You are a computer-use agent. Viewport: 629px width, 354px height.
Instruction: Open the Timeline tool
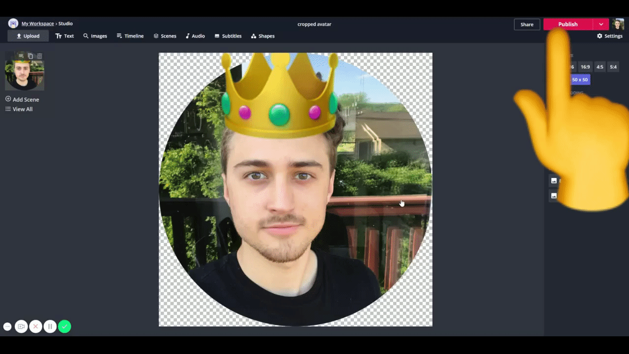[130, 36]
